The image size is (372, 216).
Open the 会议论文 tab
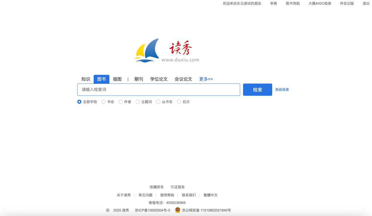[183, 79]
